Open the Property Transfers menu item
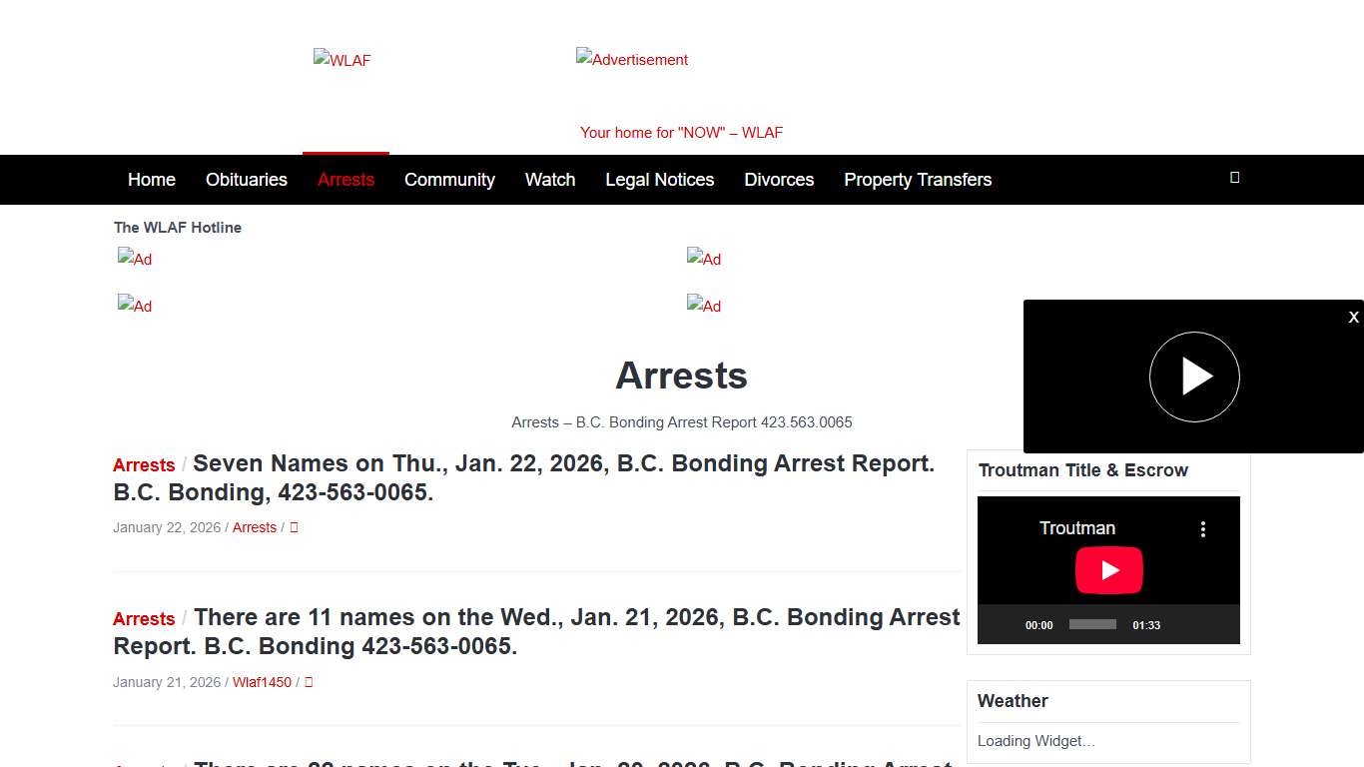 [918, 180]
